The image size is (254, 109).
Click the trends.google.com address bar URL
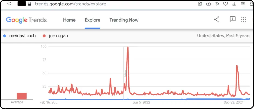coord(70,4)
